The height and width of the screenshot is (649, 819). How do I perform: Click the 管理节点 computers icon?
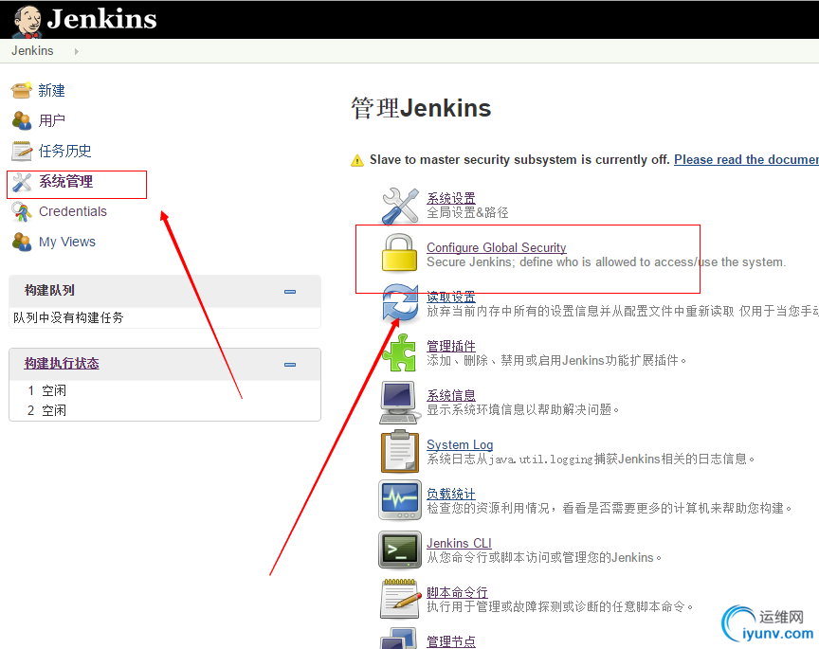[399, 638]
